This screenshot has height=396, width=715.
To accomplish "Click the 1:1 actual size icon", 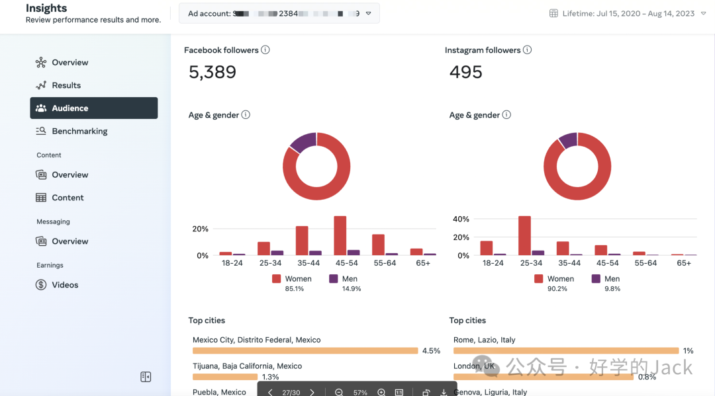I will click(x=399, y=392).
